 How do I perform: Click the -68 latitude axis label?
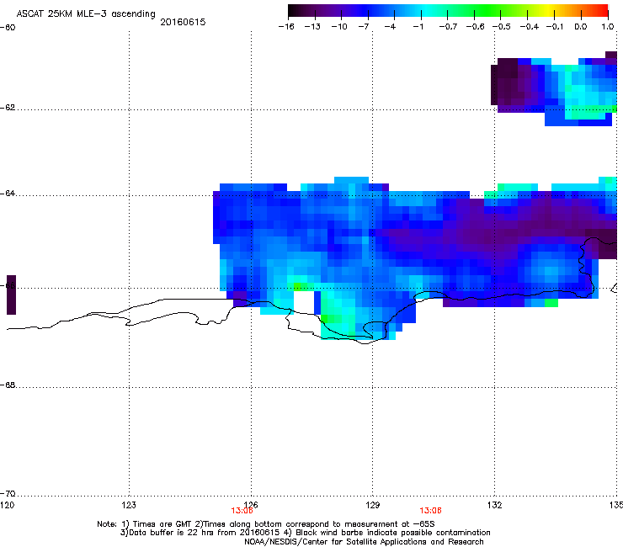coord(8,385)
